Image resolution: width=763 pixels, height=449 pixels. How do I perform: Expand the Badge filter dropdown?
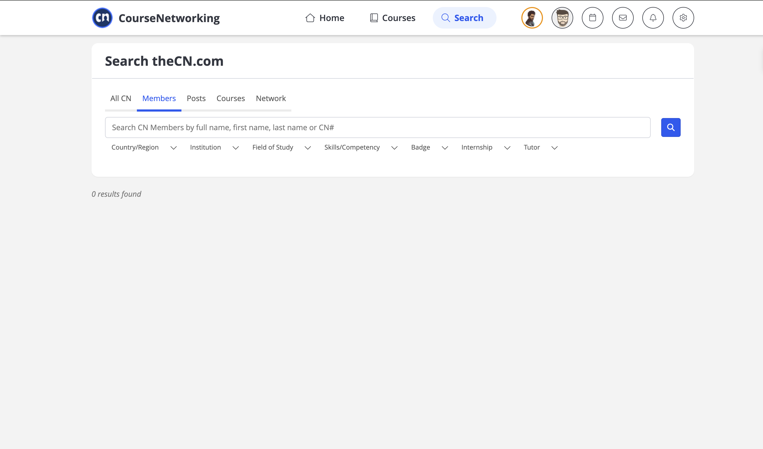tap(430, 147)
